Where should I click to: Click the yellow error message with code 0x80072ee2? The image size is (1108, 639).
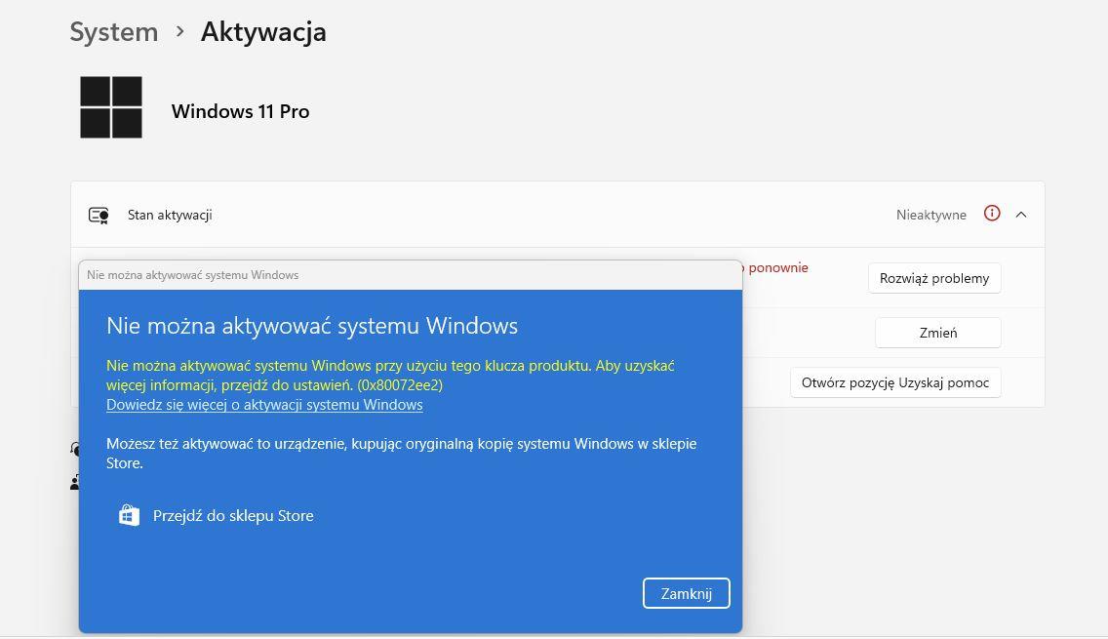(x=390, y=376)
